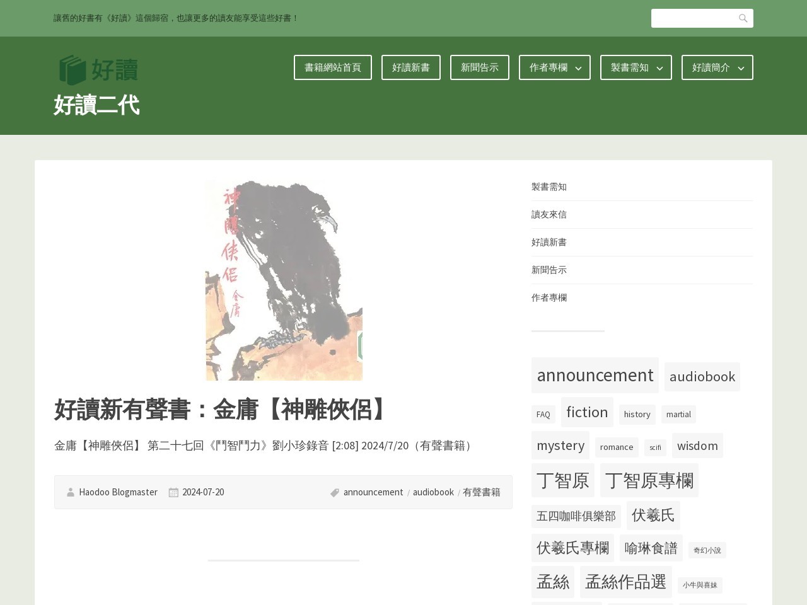
Task: Click the calendar date icon
Action: (x=173, y=492)
